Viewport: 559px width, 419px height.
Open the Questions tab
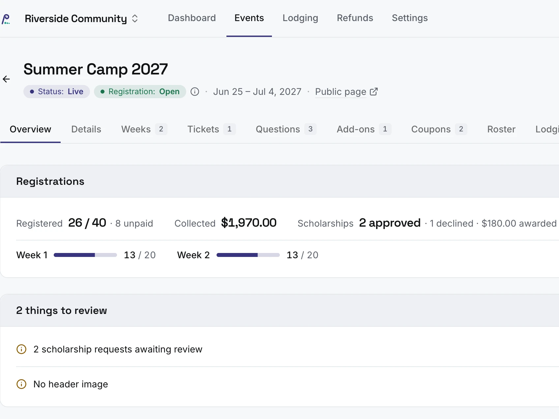click(286, 129)
